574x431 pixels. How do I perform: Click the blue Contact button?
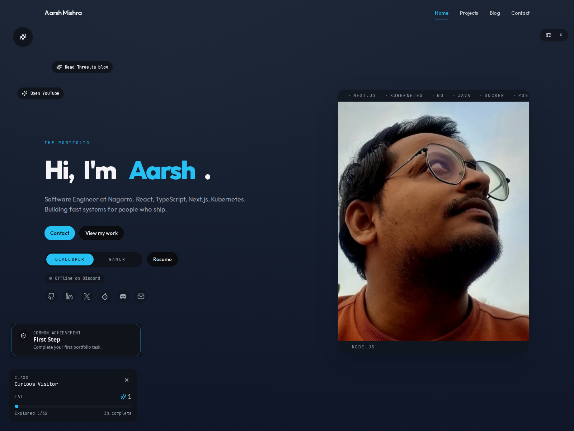point(60,233)
